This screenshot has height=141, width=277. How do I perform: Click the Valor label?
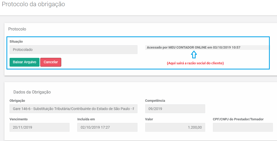click(x=149, y=119)
